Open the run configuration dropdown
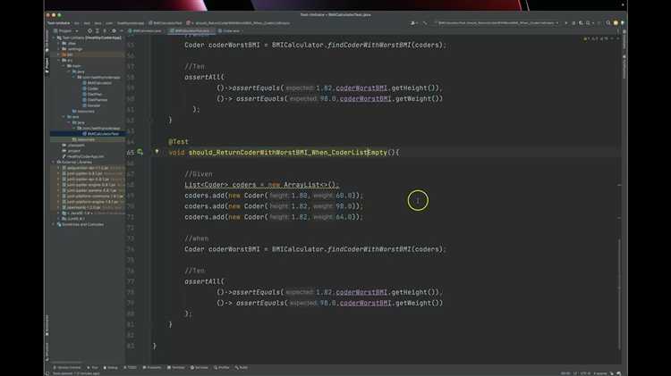 point(496,22)
